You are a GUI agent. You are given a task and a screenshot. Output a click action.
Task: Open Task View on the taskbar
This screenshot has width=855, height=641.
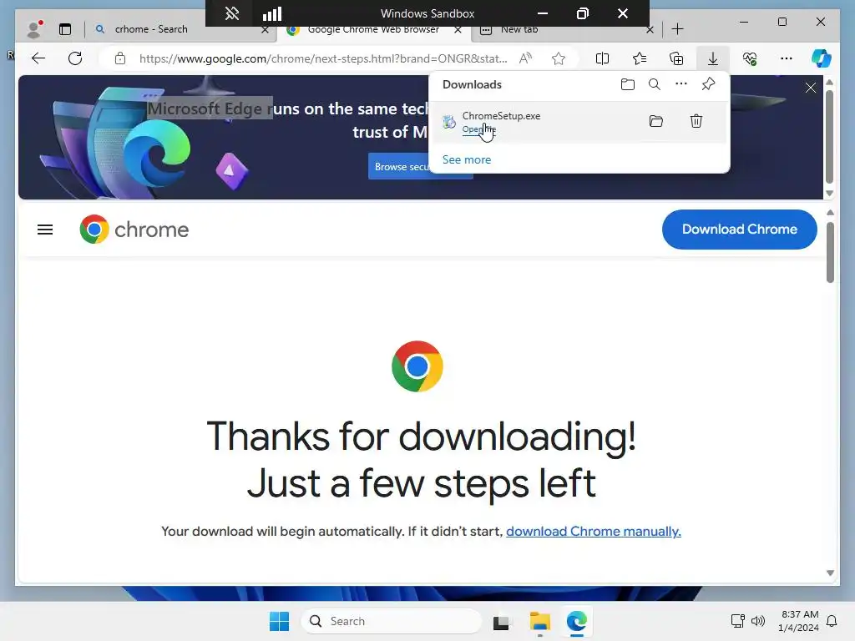tap(502, 622)
